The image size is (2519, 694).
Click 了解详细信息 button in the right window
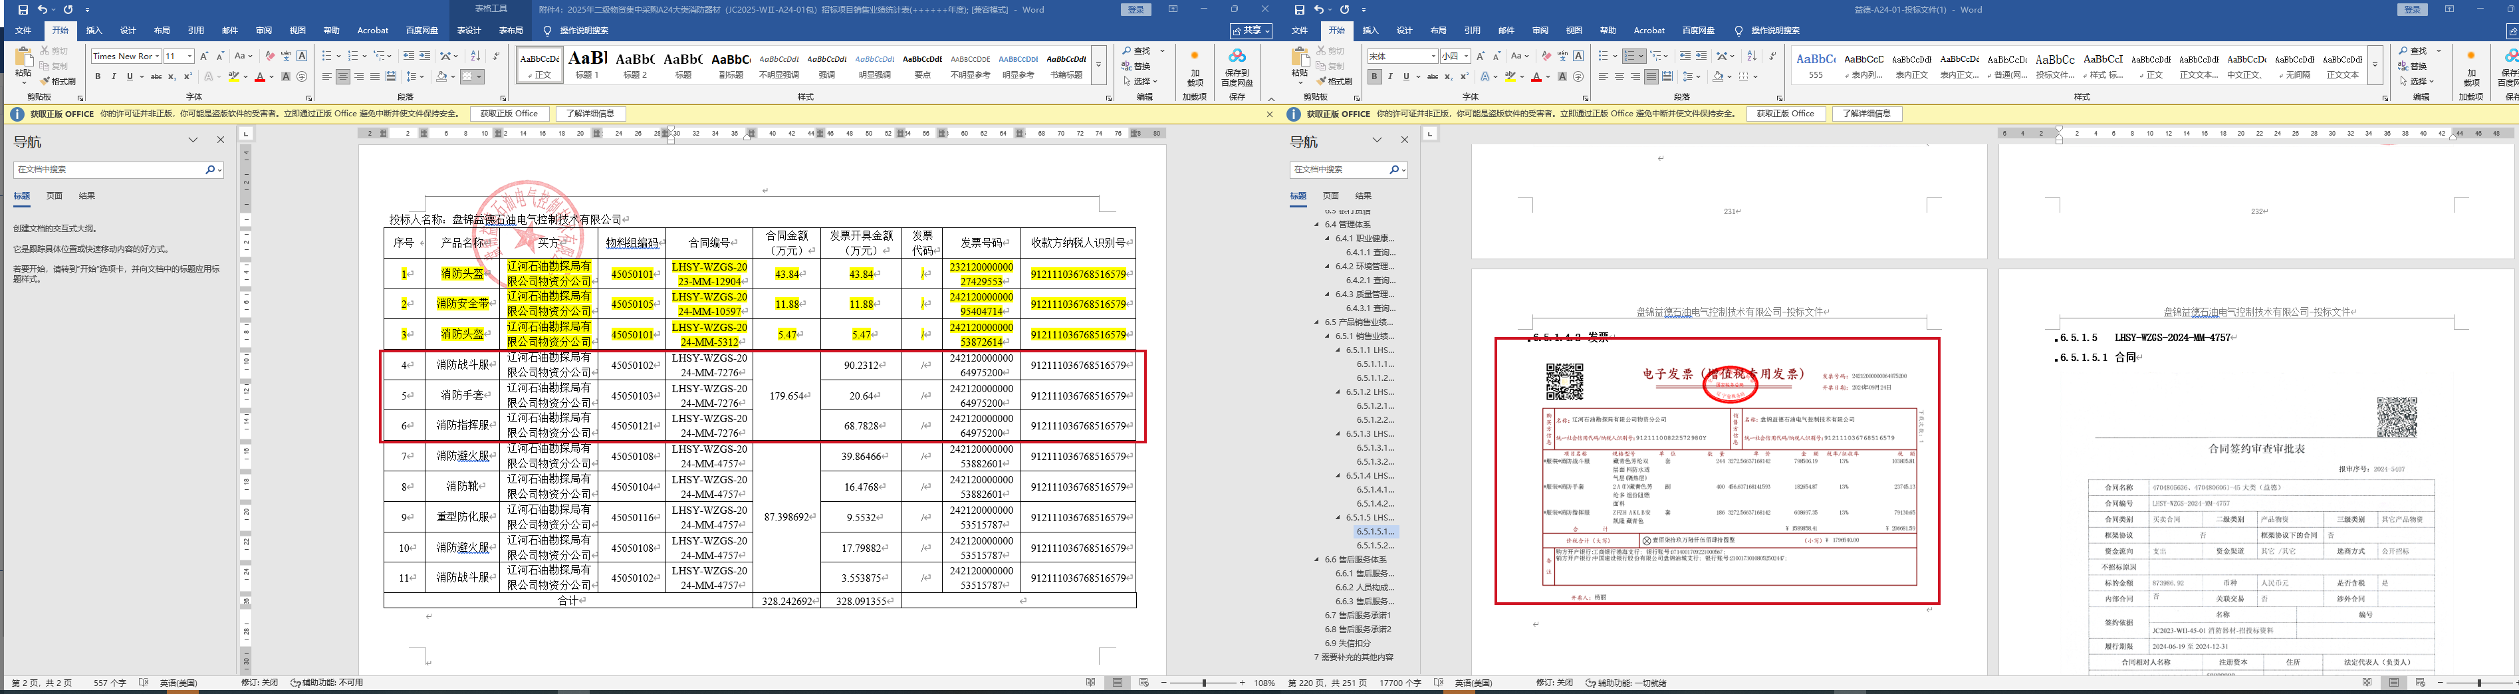[x=1865, y=114]
